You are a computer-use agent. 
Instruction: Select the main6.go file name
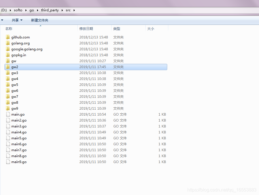point(19,144)
